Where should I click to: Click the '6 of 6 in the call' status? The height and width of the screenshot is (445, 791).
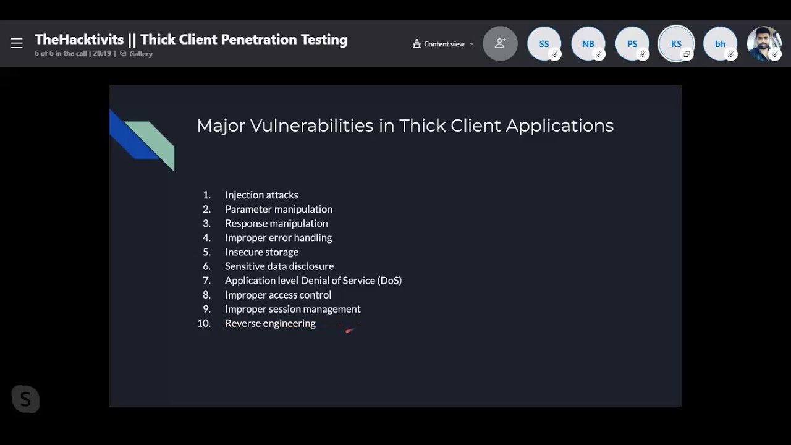click(62, 54)
